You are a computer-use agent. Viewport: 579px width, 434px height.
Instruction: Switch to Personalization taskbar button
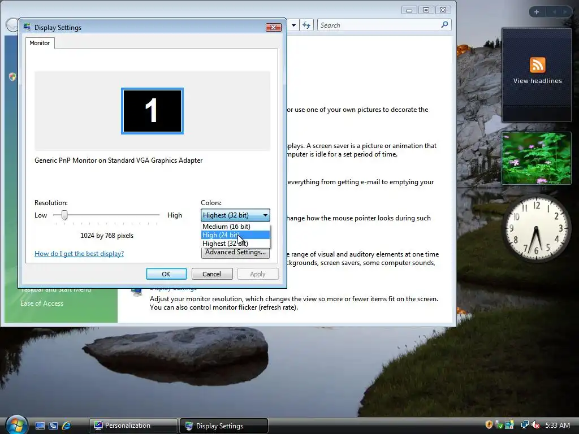133,426
